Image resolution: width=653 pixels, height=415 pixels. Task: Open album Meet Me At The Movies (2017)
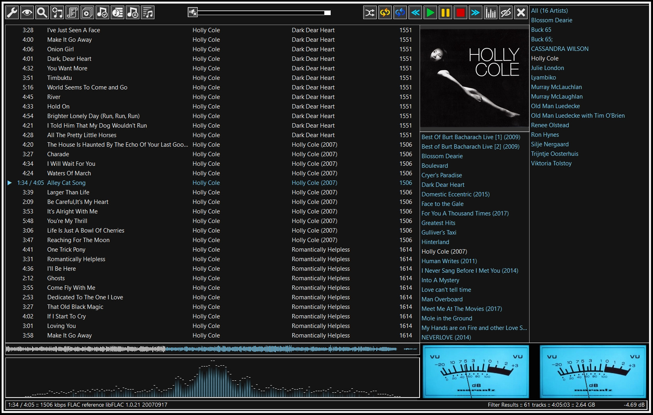tap(462, 309)
